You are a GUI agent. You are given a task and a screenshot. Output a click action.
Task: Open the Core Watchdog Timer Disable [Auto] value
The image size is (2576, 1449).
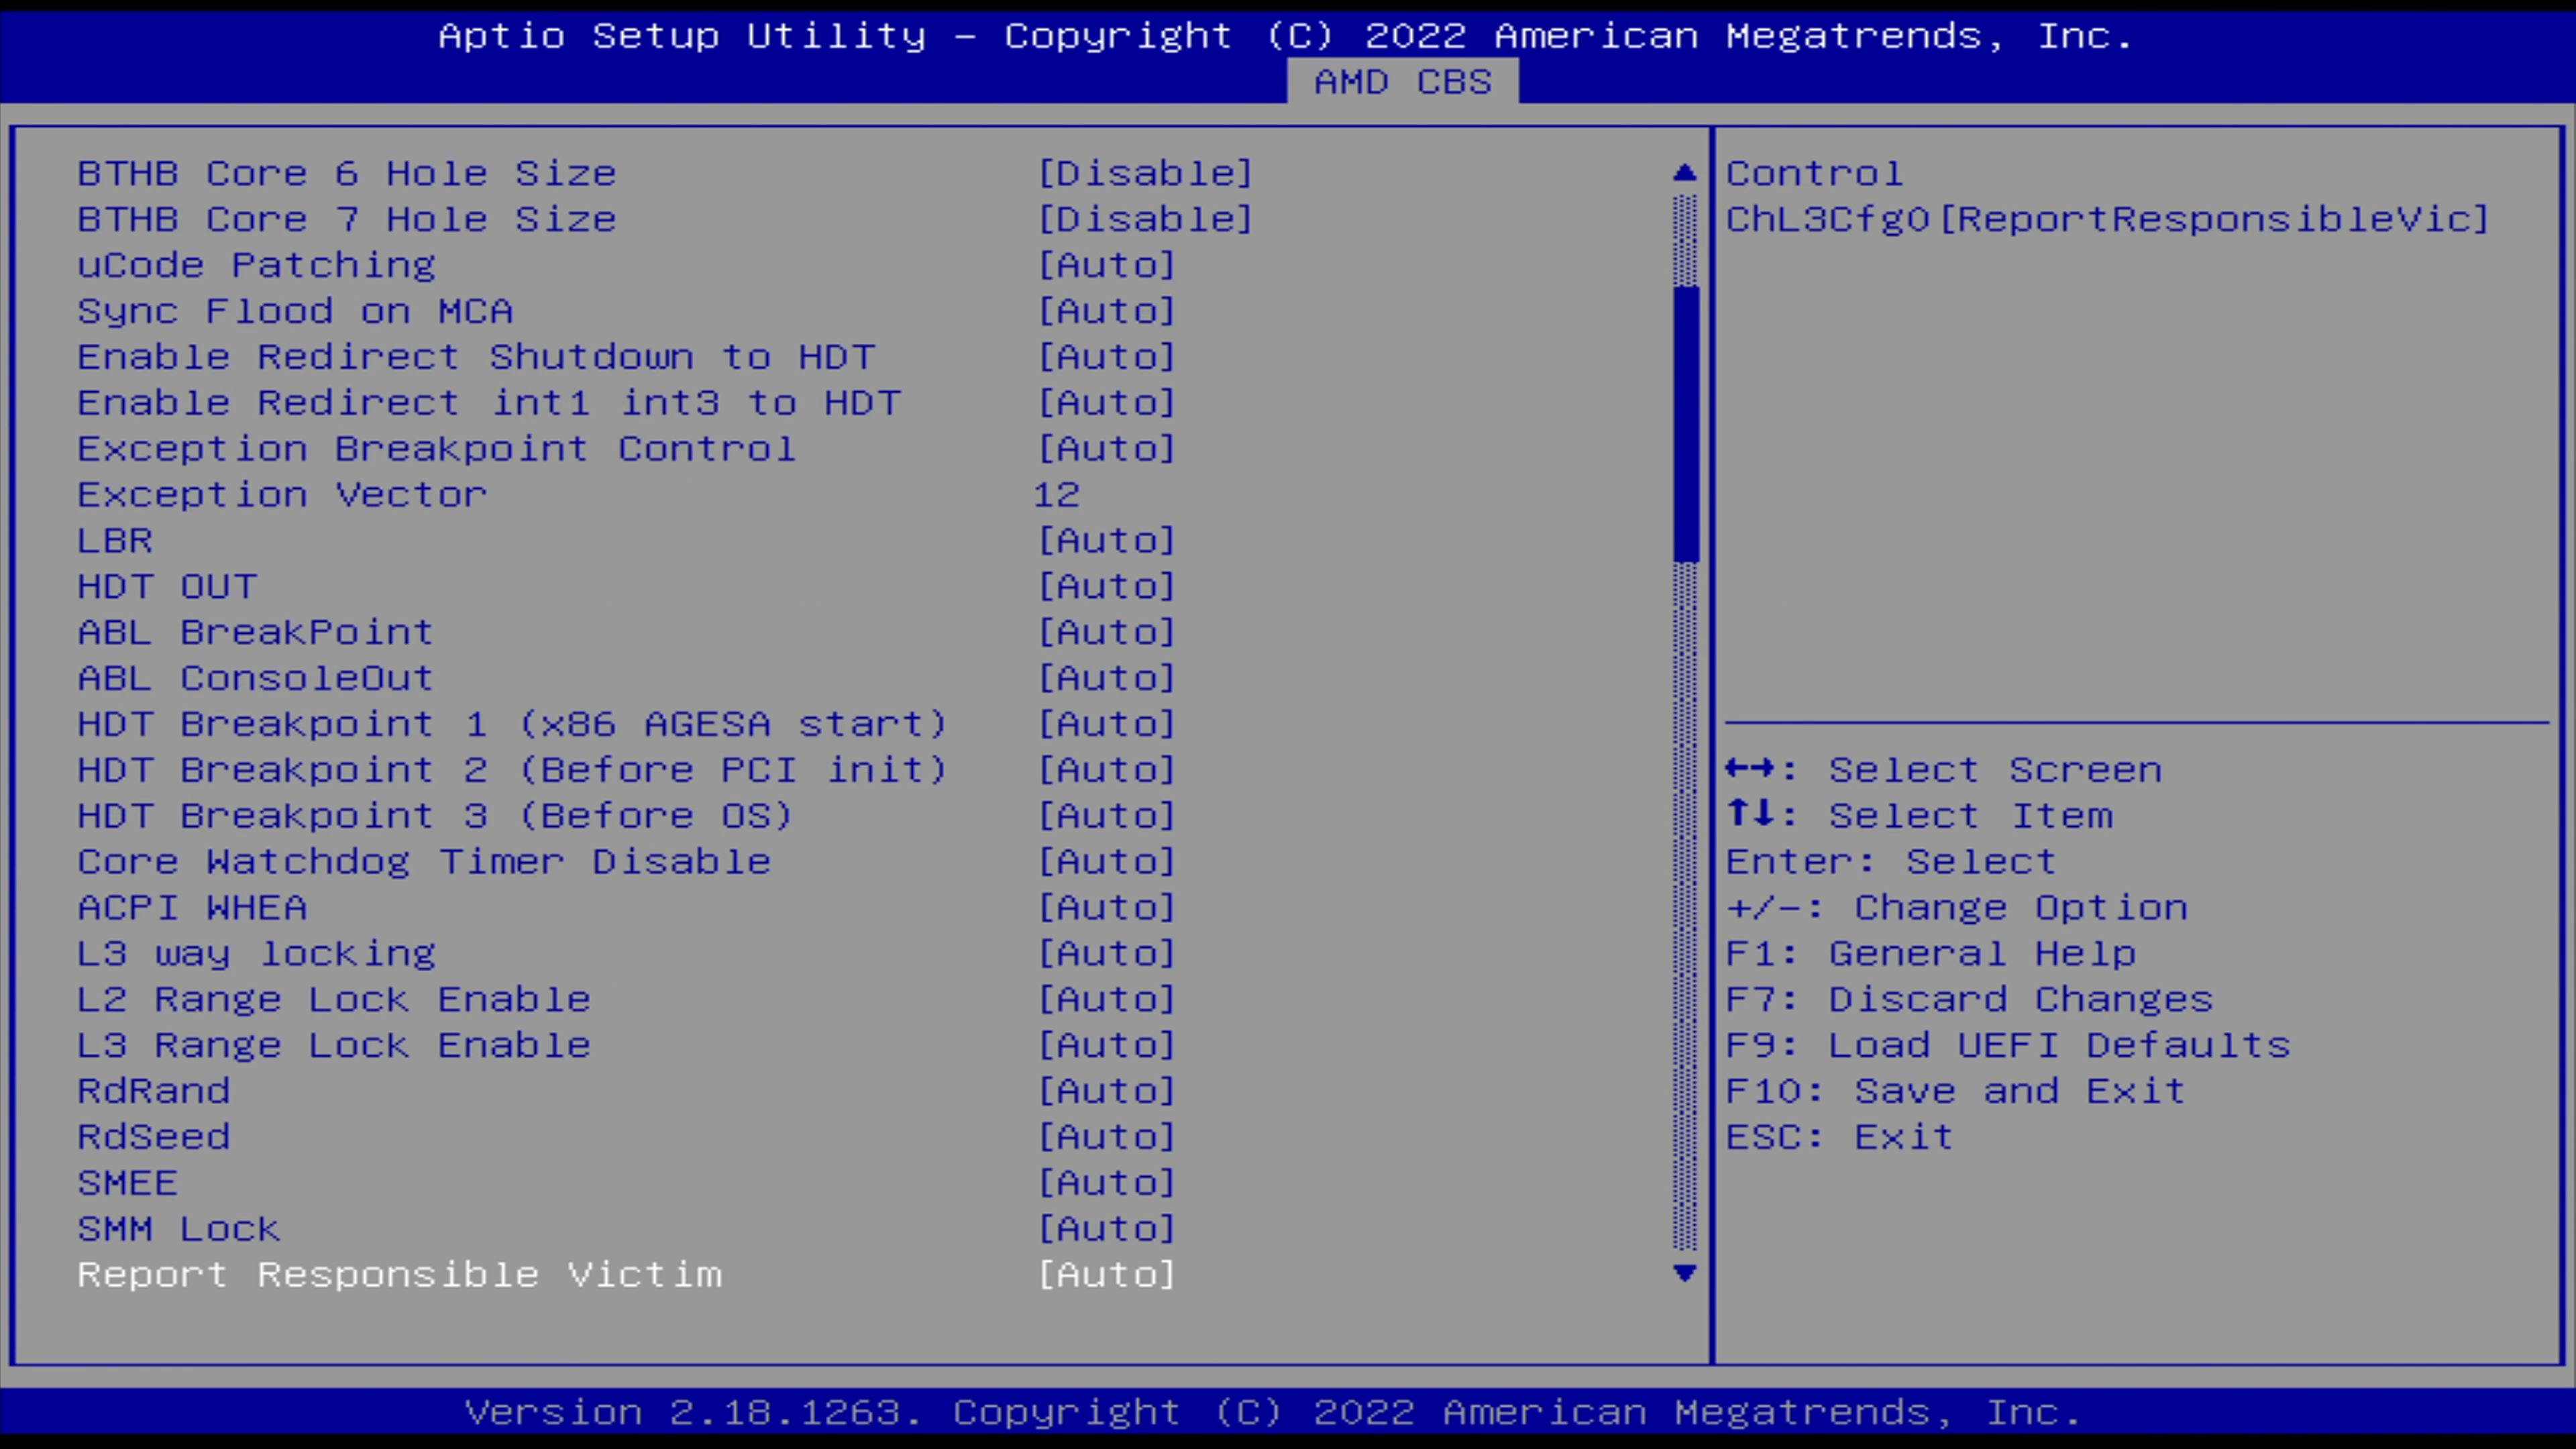1106,862
